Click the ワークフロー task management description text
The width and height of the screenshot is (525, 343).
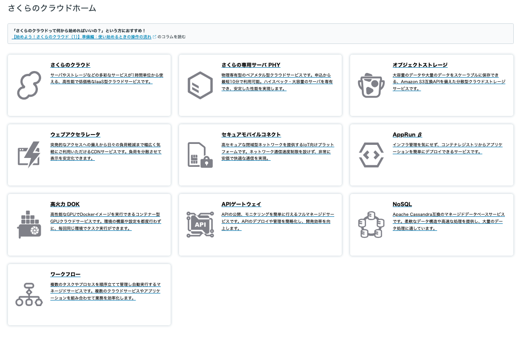point(106,291)
